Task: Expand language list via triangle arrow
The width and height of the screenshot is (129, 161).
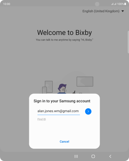Action: pos(123,11)
